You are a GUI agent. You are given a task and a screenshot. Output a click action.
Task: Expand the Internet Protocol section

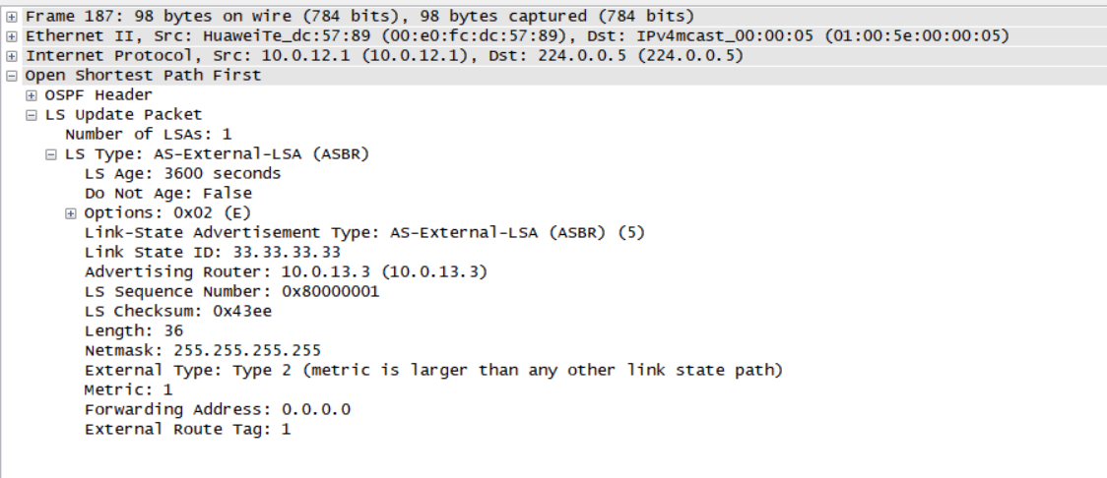pos(12,56)
